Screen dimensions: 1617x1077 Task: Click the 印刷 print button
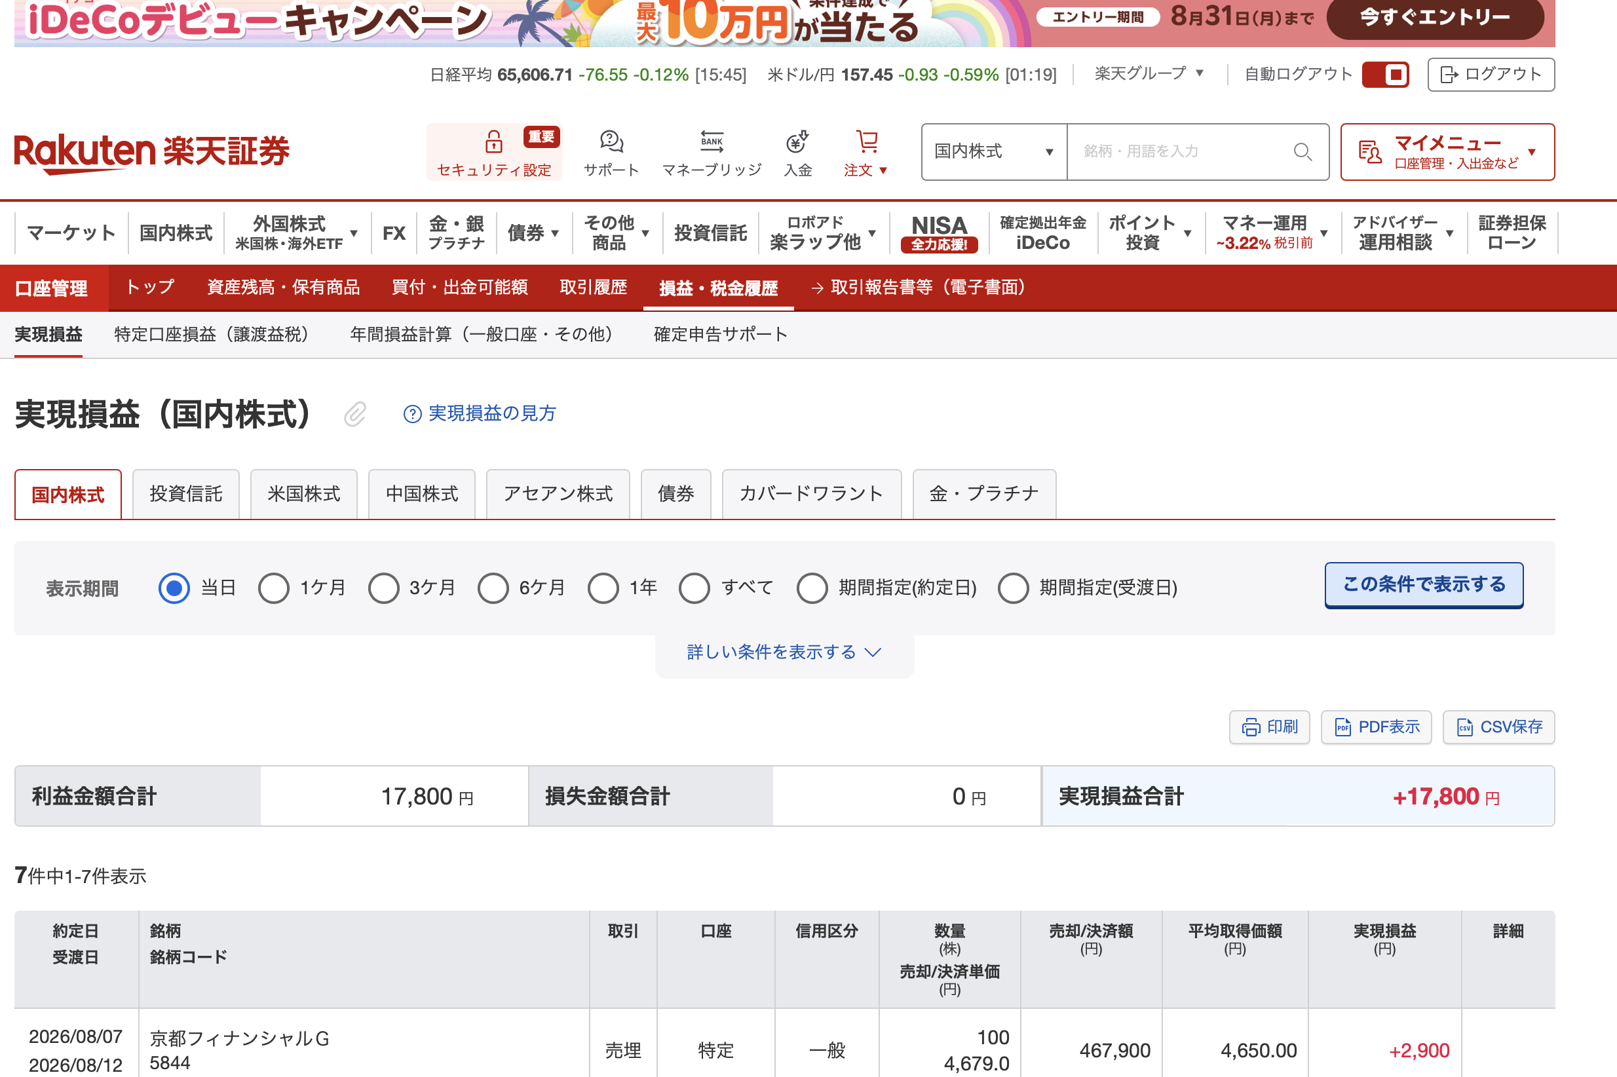(1269, 727)
